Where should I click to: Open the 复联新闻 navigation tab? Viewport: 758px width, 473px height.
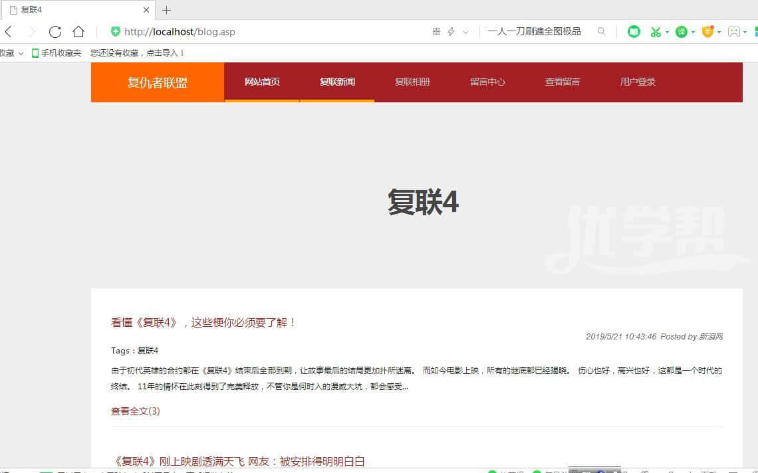click(x=337, y=82)
